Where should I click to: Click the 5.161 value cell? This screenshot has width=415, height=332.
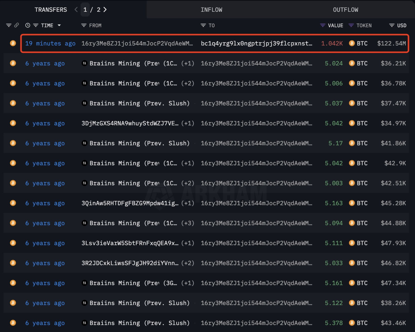(334, 283)
